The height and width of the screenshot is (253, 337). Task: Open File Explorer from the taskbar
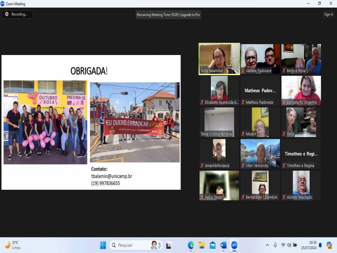coord(202,245)
